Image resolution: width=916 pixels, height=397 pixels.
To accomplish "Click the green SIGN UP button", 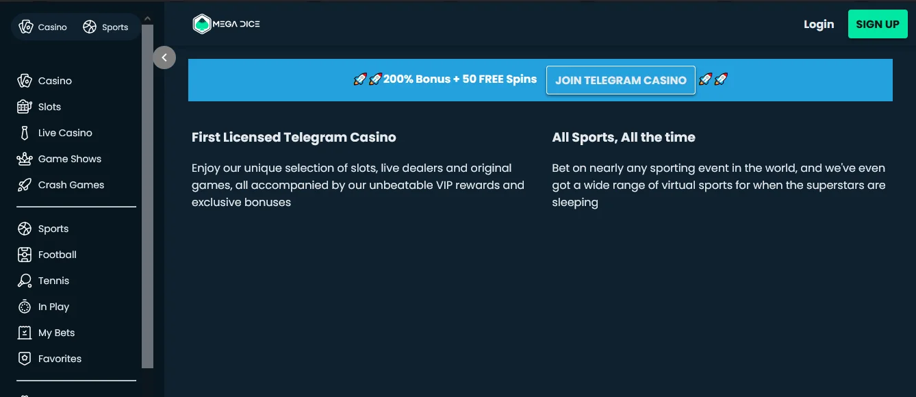I will [878, 24].
